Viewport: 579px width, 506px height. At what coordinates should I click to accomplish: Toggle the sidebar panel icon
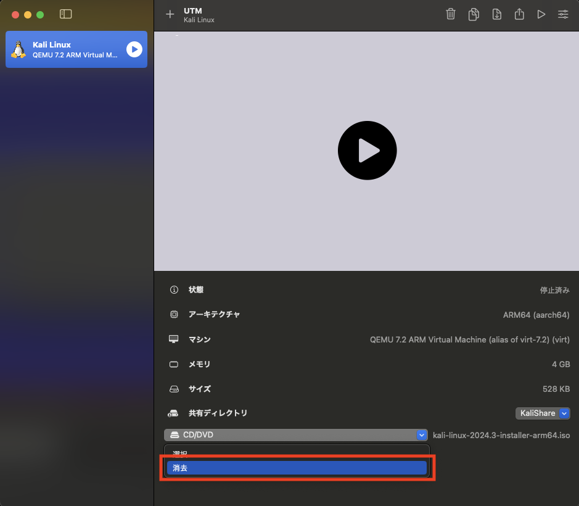66,14
